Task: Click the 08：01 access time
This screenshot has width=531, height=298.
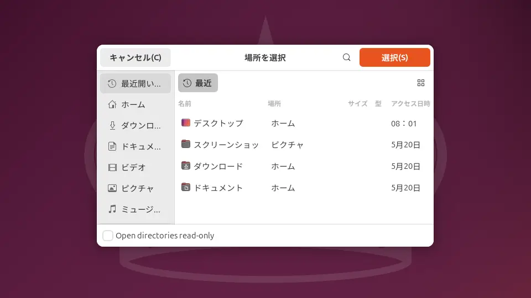Action: pyautogui.click(x=404, y=124)
